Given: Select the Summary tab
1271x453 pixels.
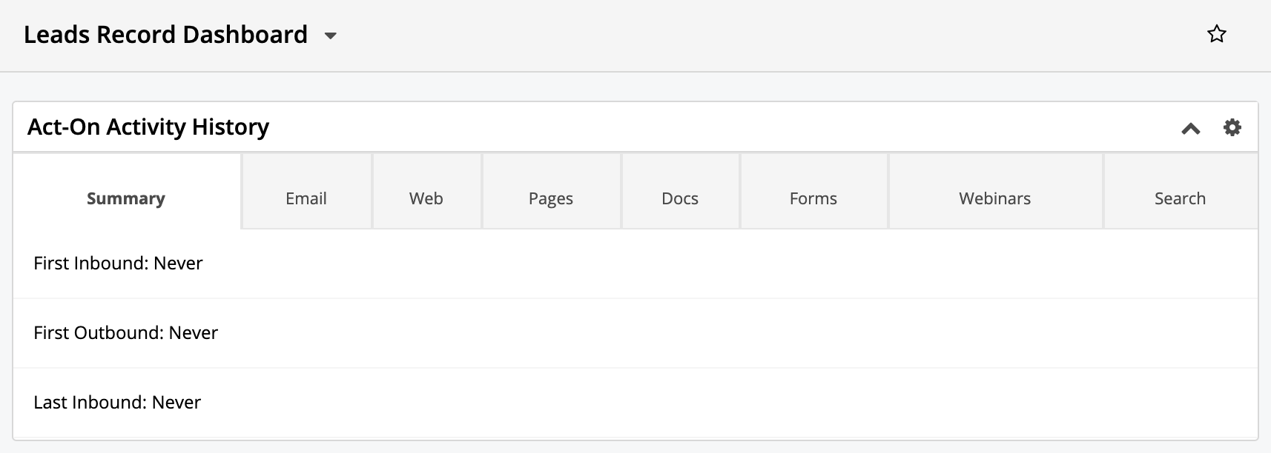Looking at the screenshot, I should tap(126, 198).
